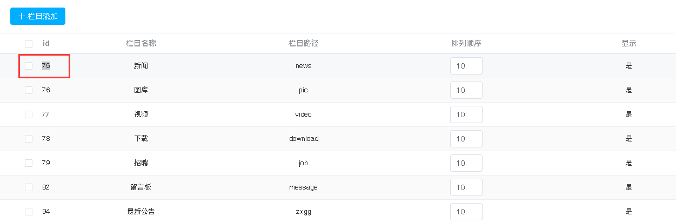The height and width of the screenshot is (223, 676).
Task: Toggle the select-all checkbox in header
Action: pyautogui.click(x=29, y=43)
